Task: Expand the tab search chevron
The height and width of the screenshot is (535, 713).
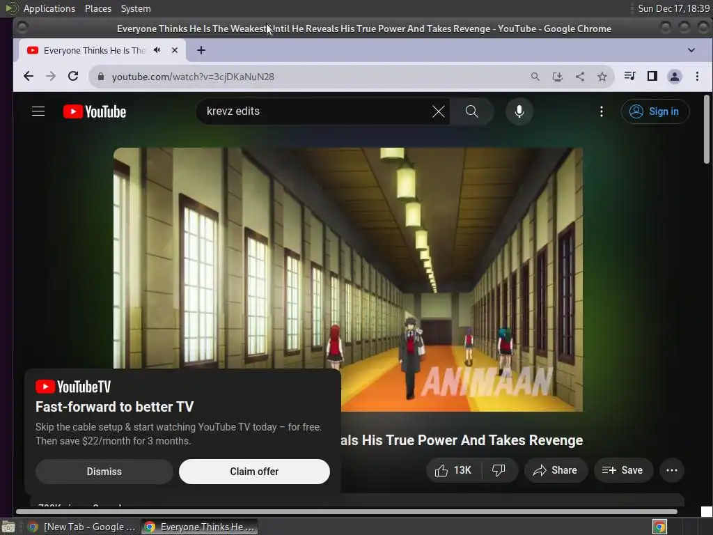Action: click(x=691, y=50)
